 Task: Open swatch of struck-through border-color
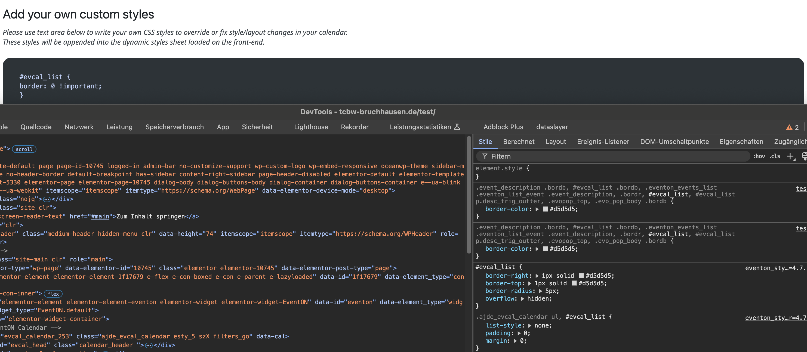click(546, 249)
